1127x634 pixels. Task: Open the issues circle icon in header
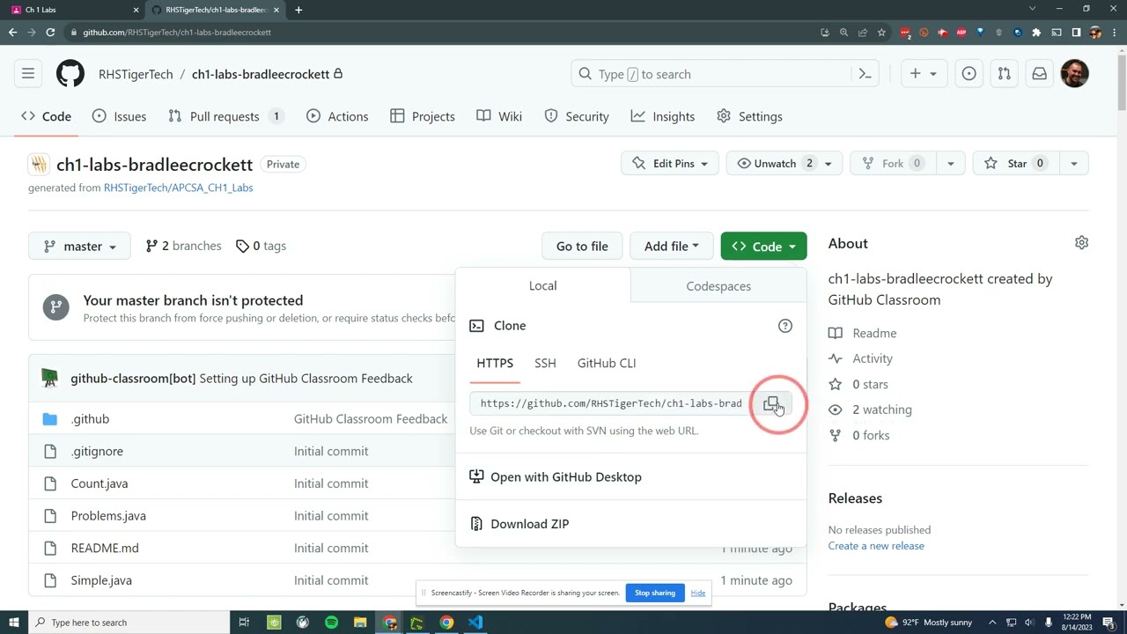pos(969,74)
